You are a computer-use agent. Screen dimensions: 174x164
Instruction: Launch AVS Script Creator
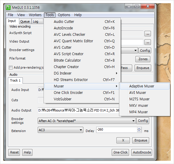pyautogui.click(x=82, y=54)
